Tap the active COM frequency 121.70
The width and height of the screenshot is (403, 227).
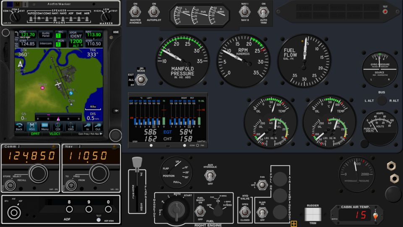point(28,34)
